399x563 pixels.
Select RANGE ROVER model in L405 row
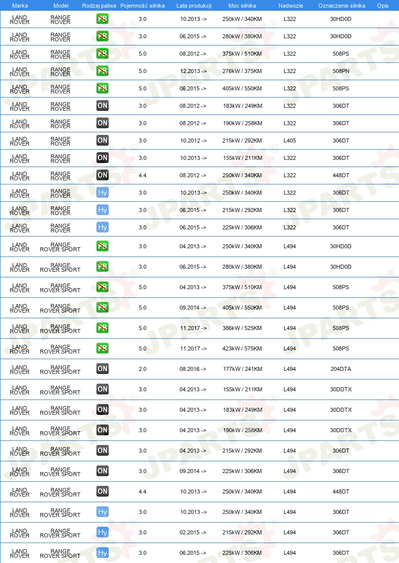61,141
